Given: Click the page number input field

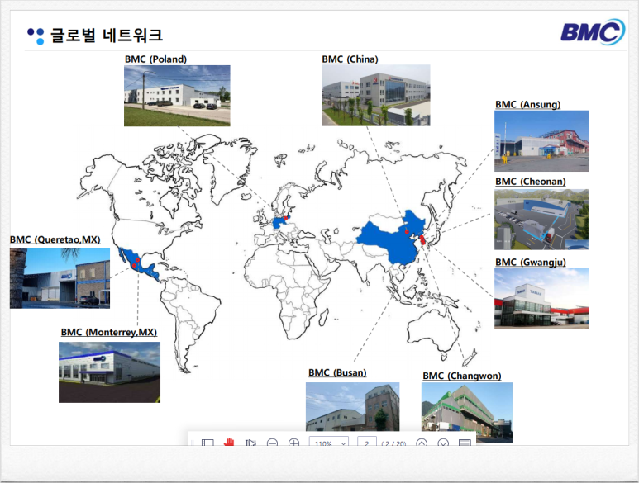Looking at the screenshot, I should click(x=367, y=443).
